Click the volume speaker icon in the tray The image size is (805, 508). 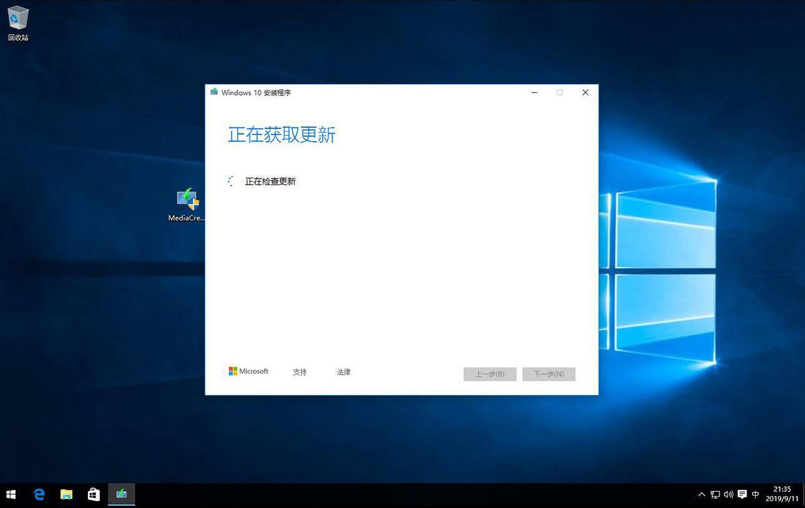click(x=728, y=494)
